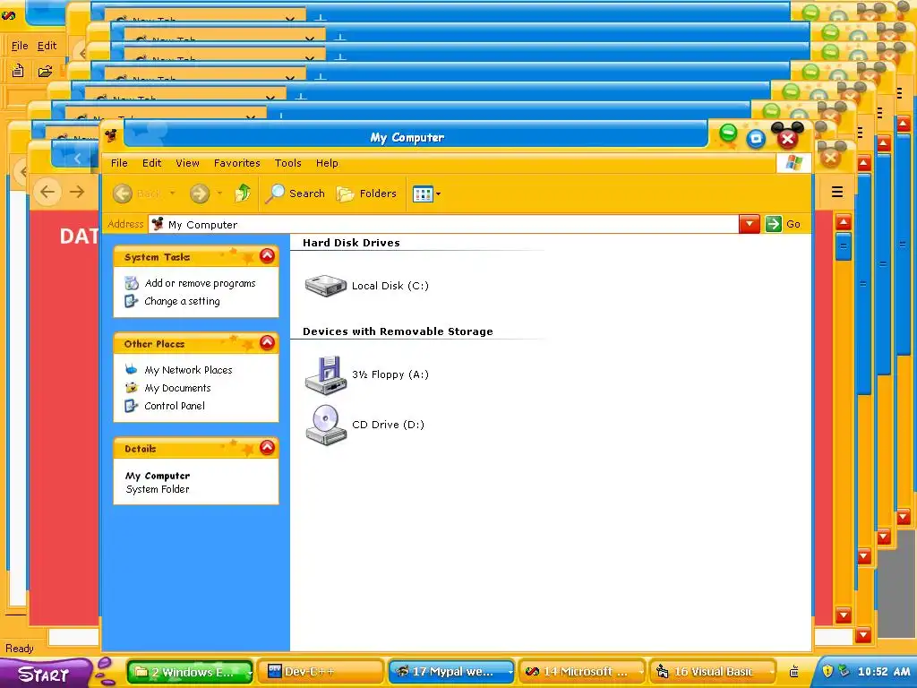The height and width of the screenshot is (688, 917).
Task: Click the Change a setting link
Action: pos(182,301)
